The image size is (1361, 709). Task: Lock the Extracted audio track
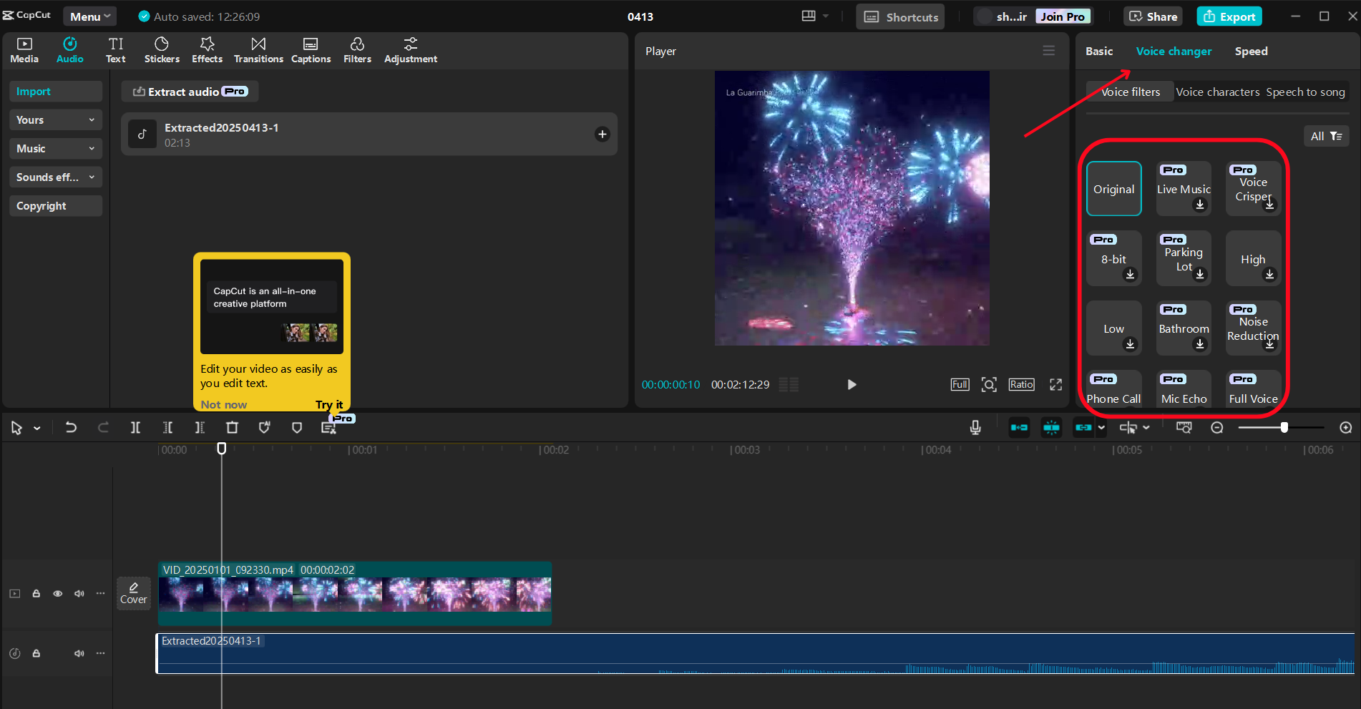36,653
